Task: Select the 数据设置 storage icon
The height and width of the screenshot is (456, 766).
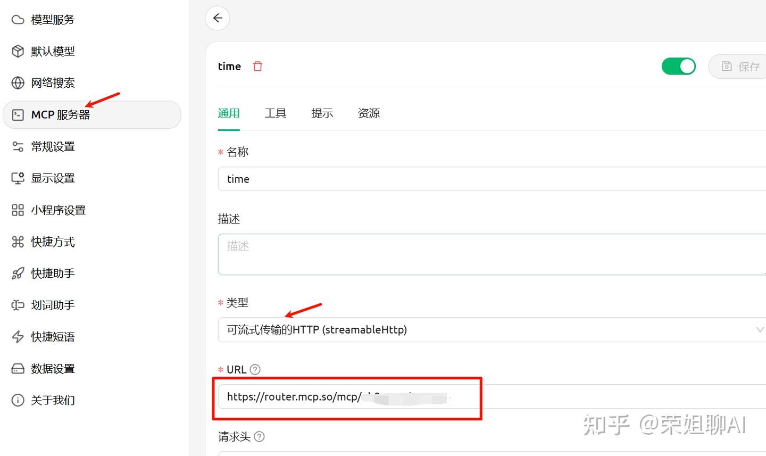Action: click(x=18, y=368)
